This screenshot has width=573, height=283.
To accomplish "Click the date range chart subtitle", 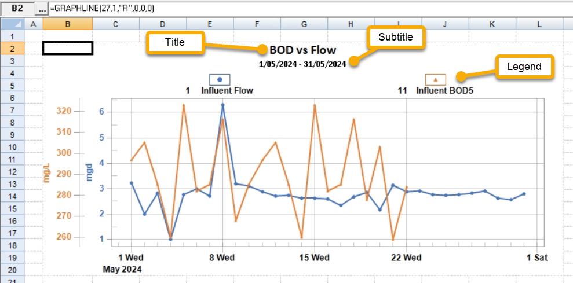I will tap(302, 64).
